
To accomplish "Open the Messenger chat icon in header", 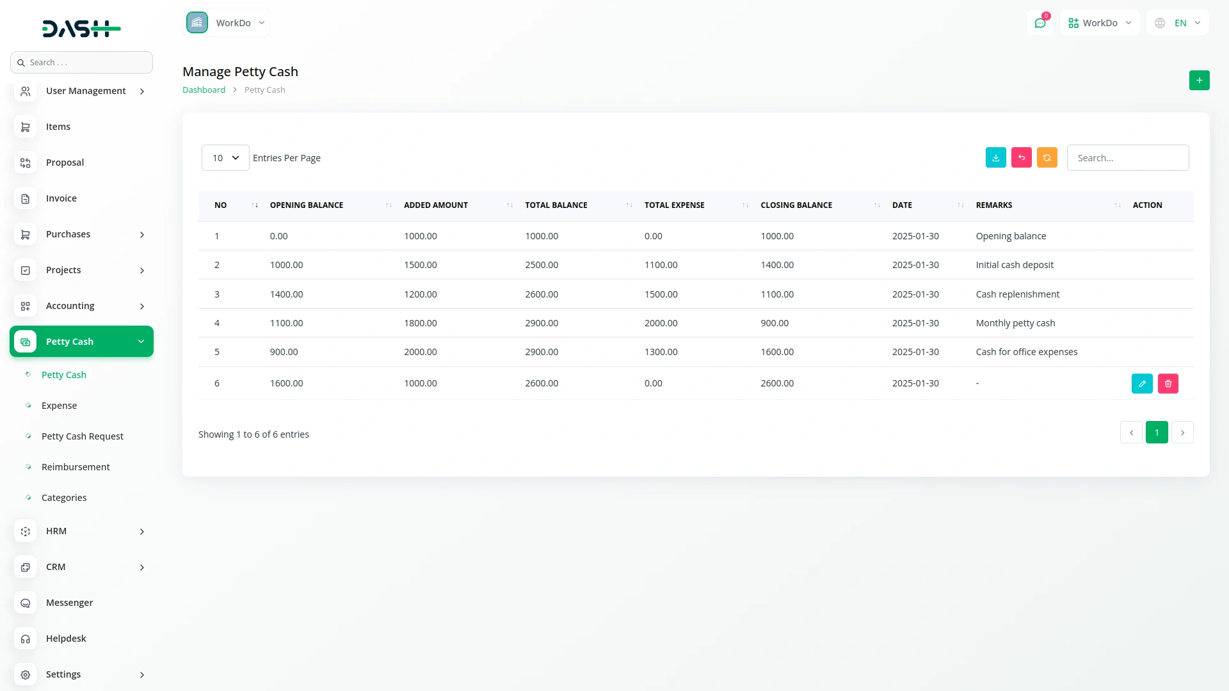I will point(1040,22).
